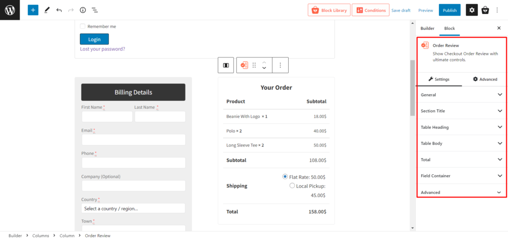Expand the Section Title panel
The height and width of the screenshot is (239, 508).
click(462, 111)
